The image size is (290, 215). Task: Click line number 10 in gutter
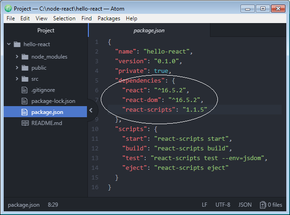click(x=95, y=129)
